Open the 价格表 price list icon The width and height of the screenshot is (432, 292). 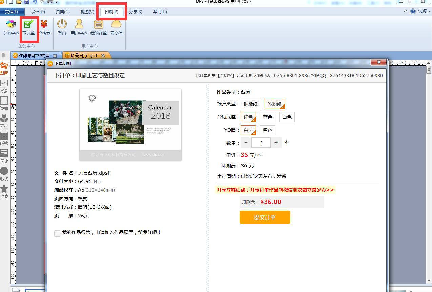(x=44, y=28)
